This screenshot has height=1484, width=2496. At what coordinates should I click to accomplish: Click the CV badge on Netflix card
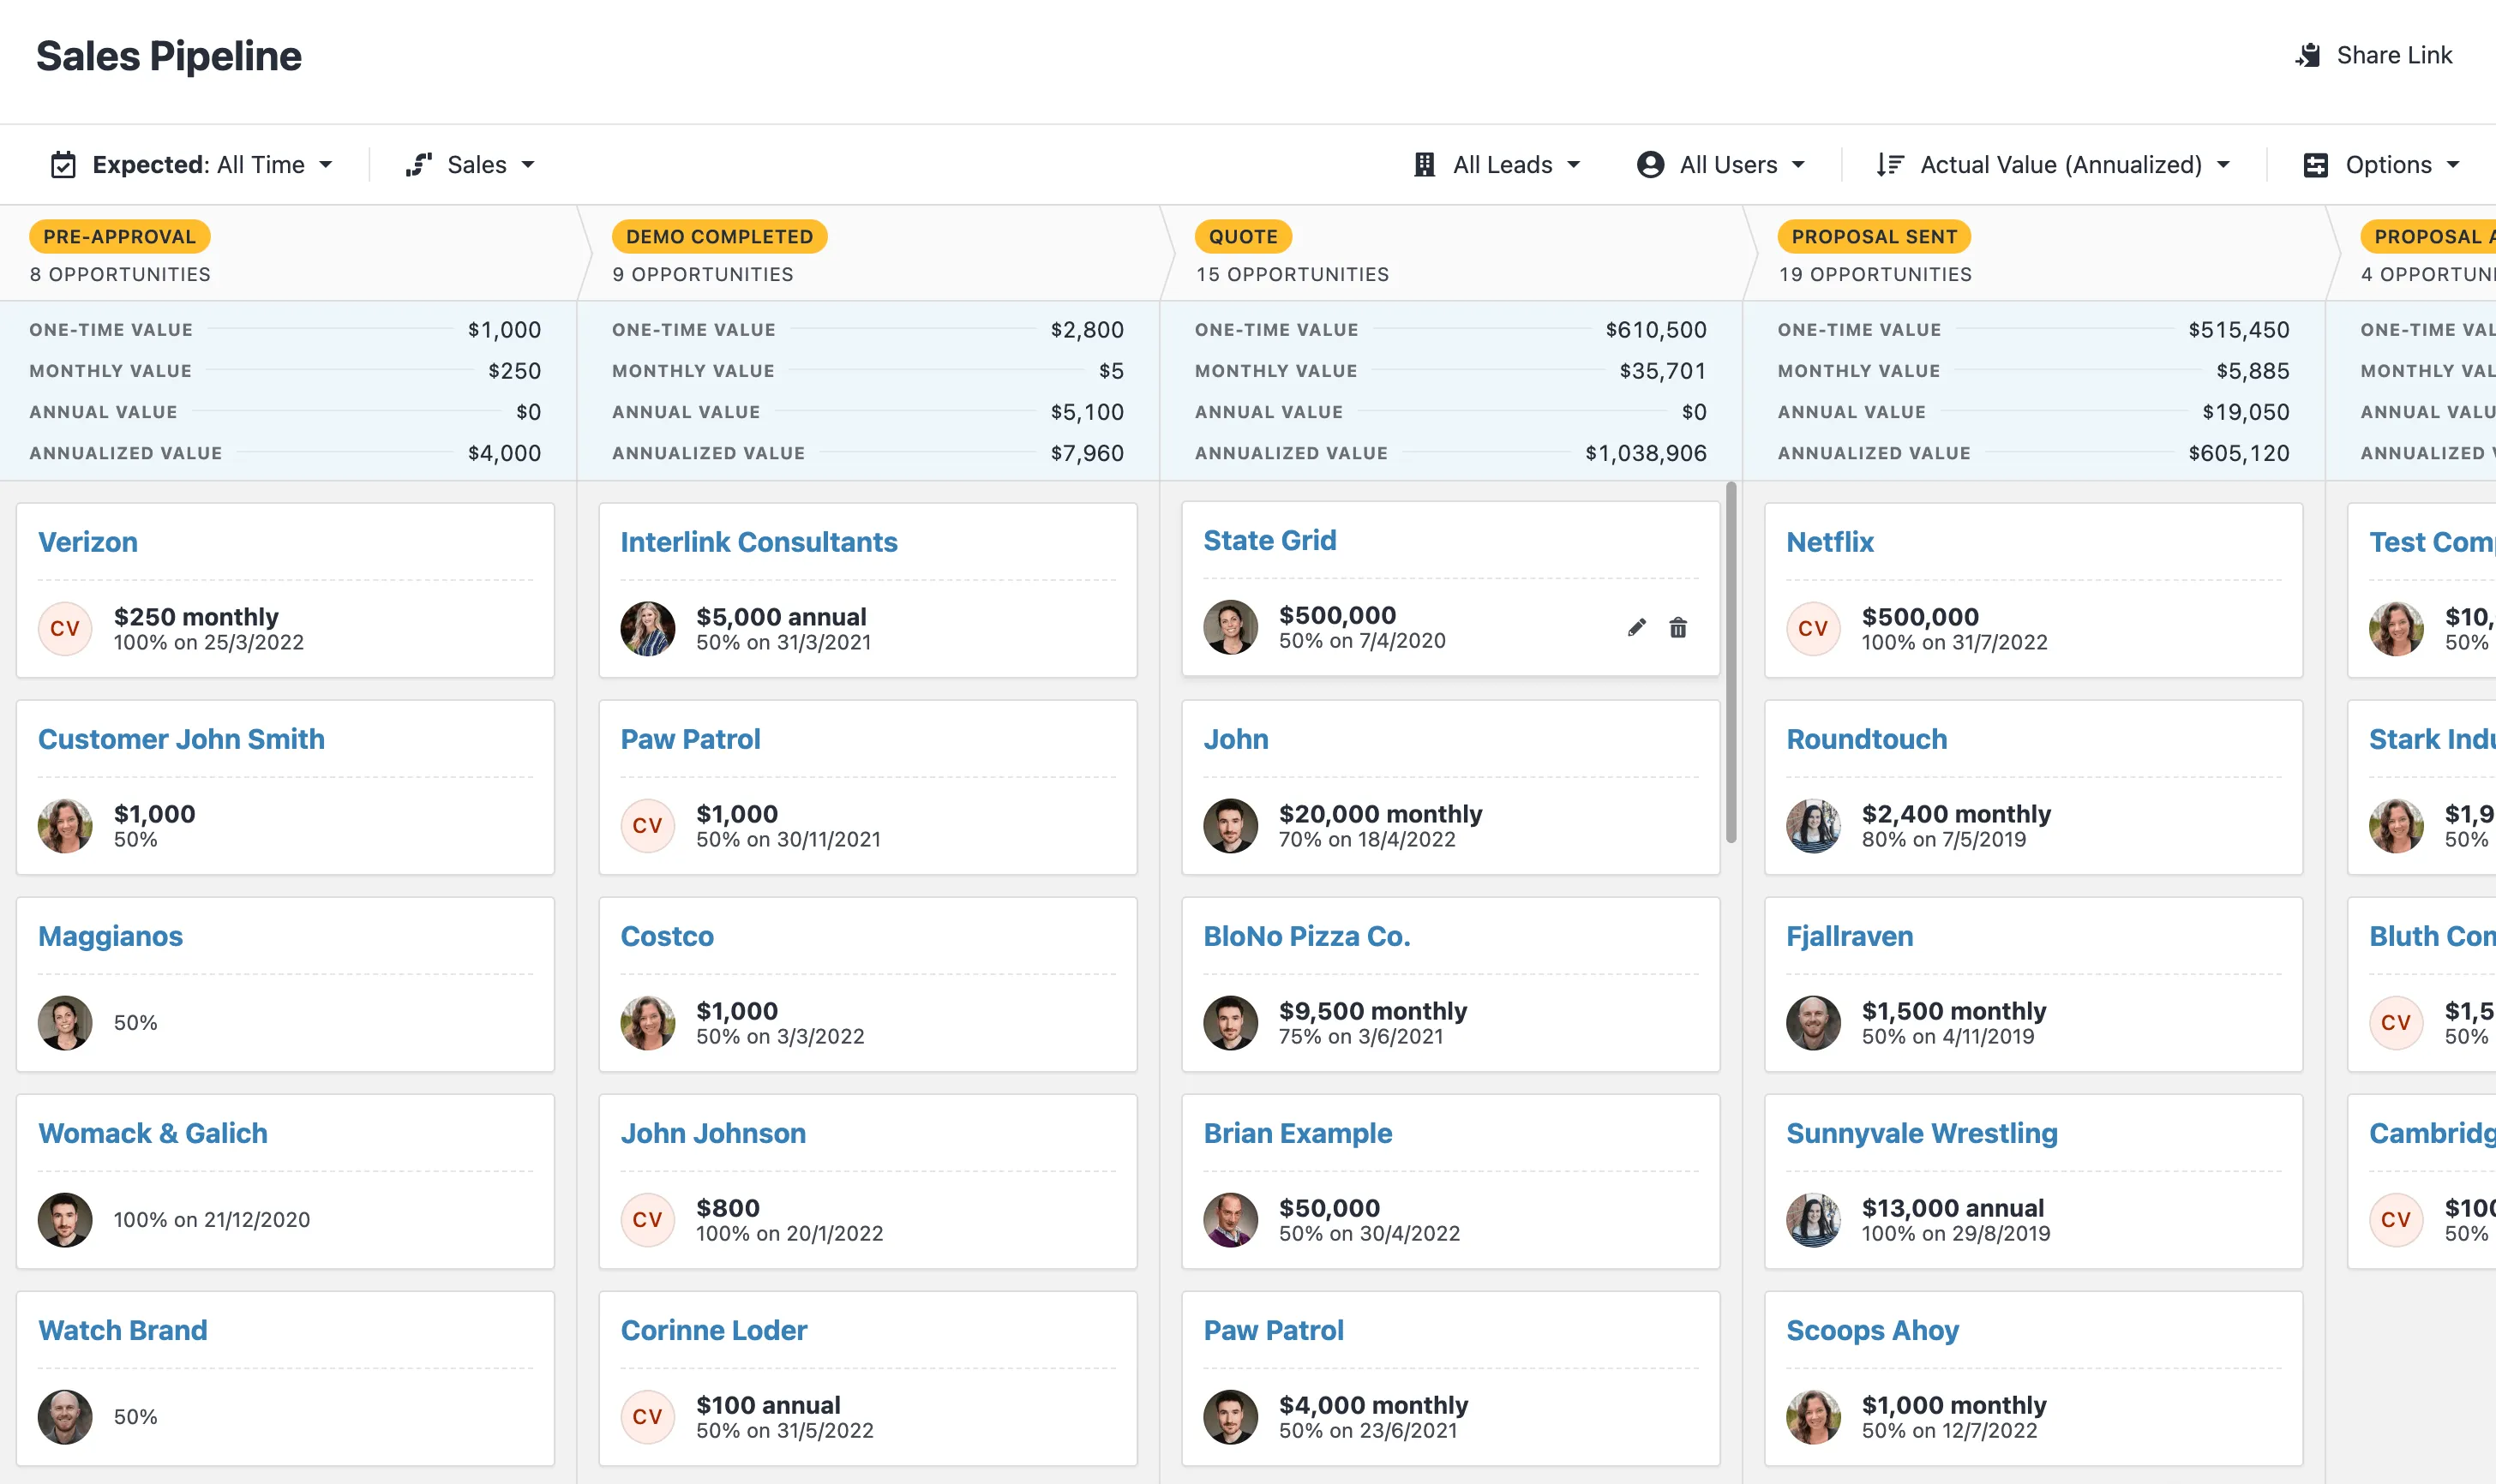click(1812, 628)
